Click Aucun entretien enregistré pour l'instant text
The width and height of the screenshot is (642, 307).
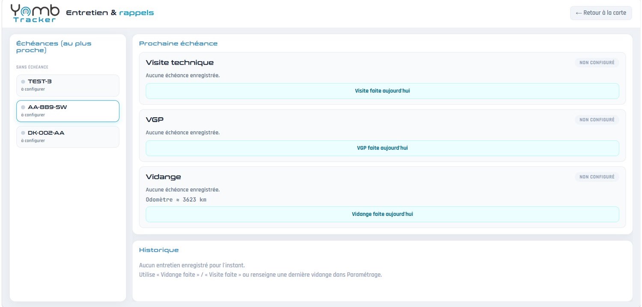point(192,266)
